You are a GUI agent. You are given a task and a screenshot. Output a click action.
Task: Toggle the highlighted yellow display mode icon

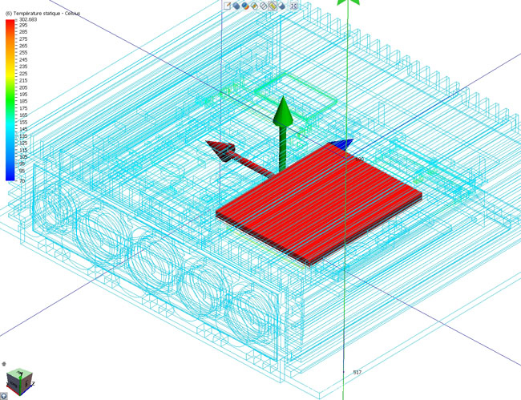tap(273, 6)
